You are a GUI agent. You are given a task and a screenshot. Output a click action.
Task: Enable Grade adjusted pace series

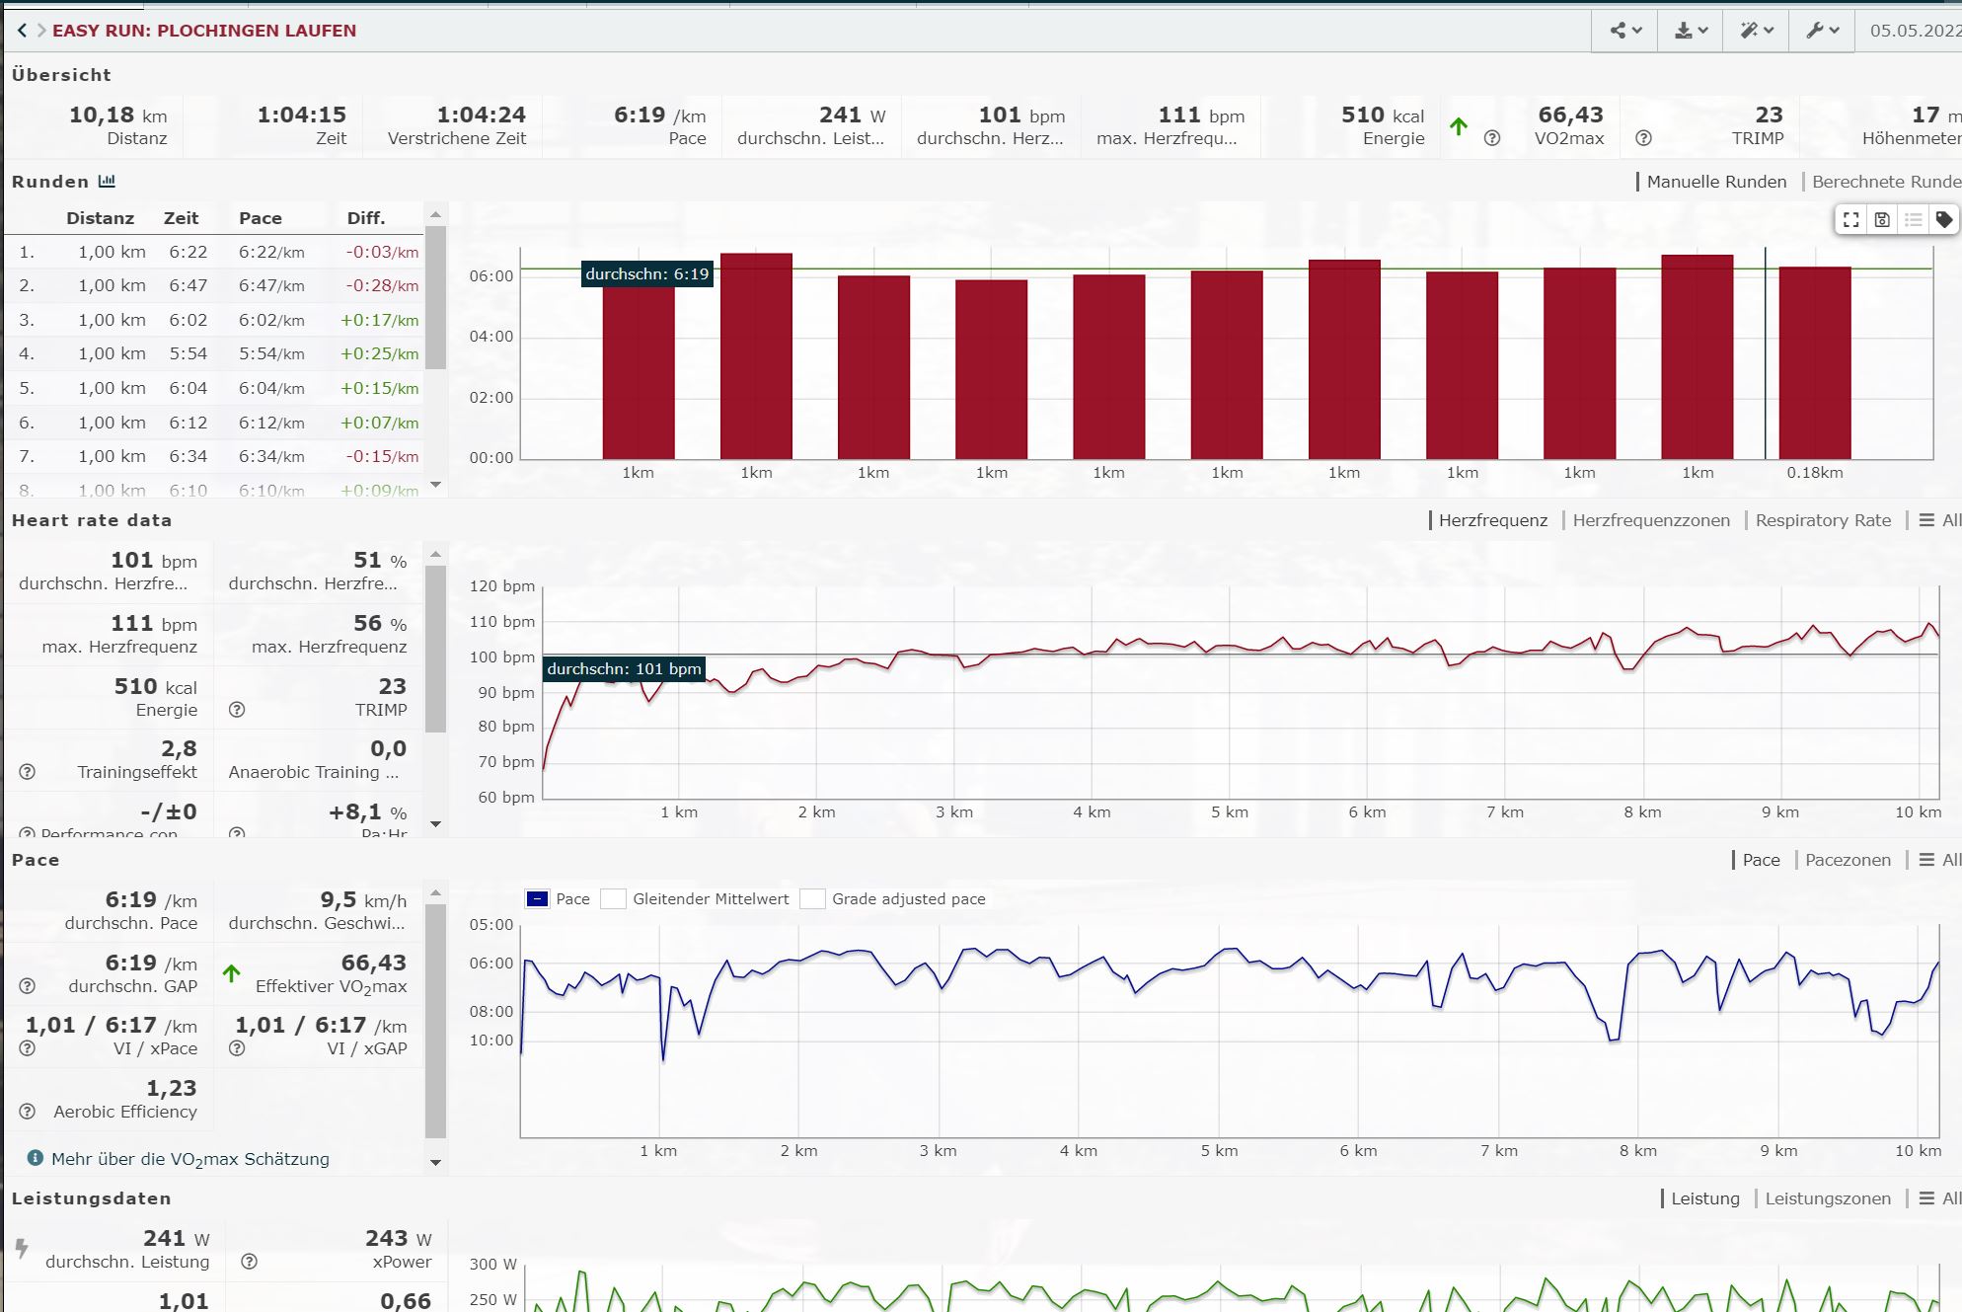coord(812,899)
